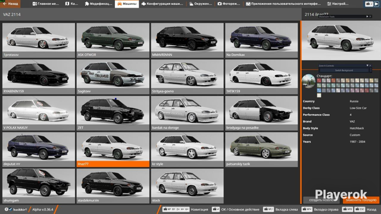Expand Showroom Tools with its arrow
The height and width of the screenshot is (214, 381).
[367, 17]
